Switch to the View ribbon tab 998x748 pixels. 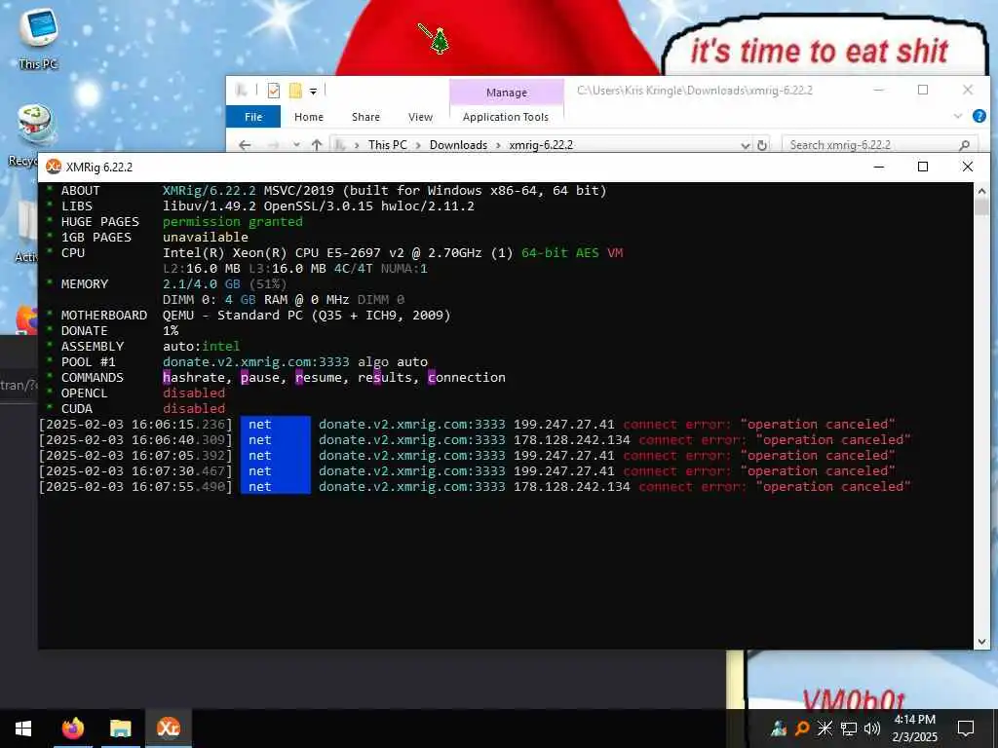tap(420, 117)
